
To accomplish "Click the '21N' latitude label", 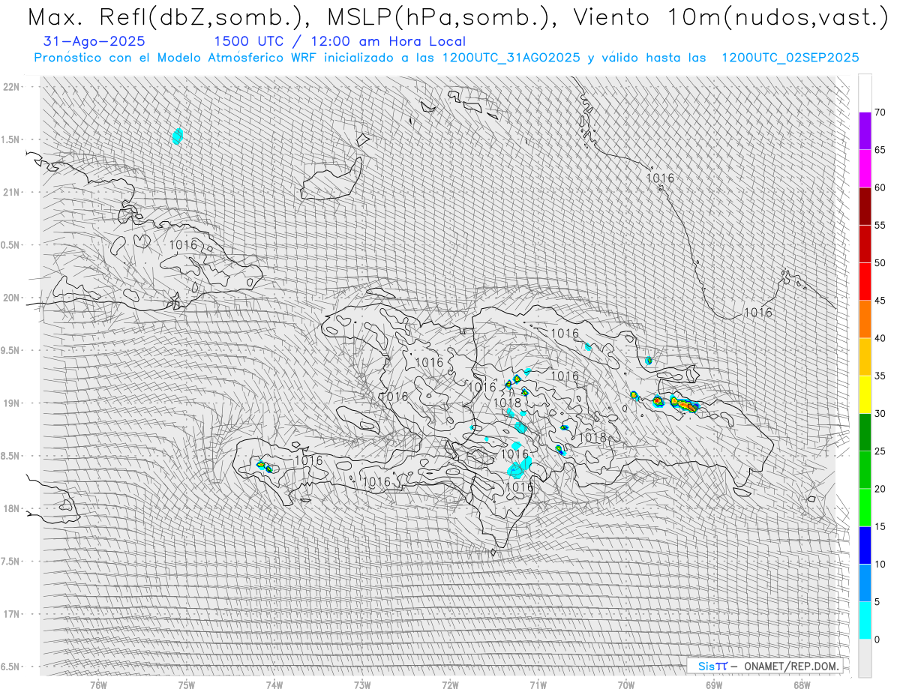I will pyautogui.click(x=11, y=192).
